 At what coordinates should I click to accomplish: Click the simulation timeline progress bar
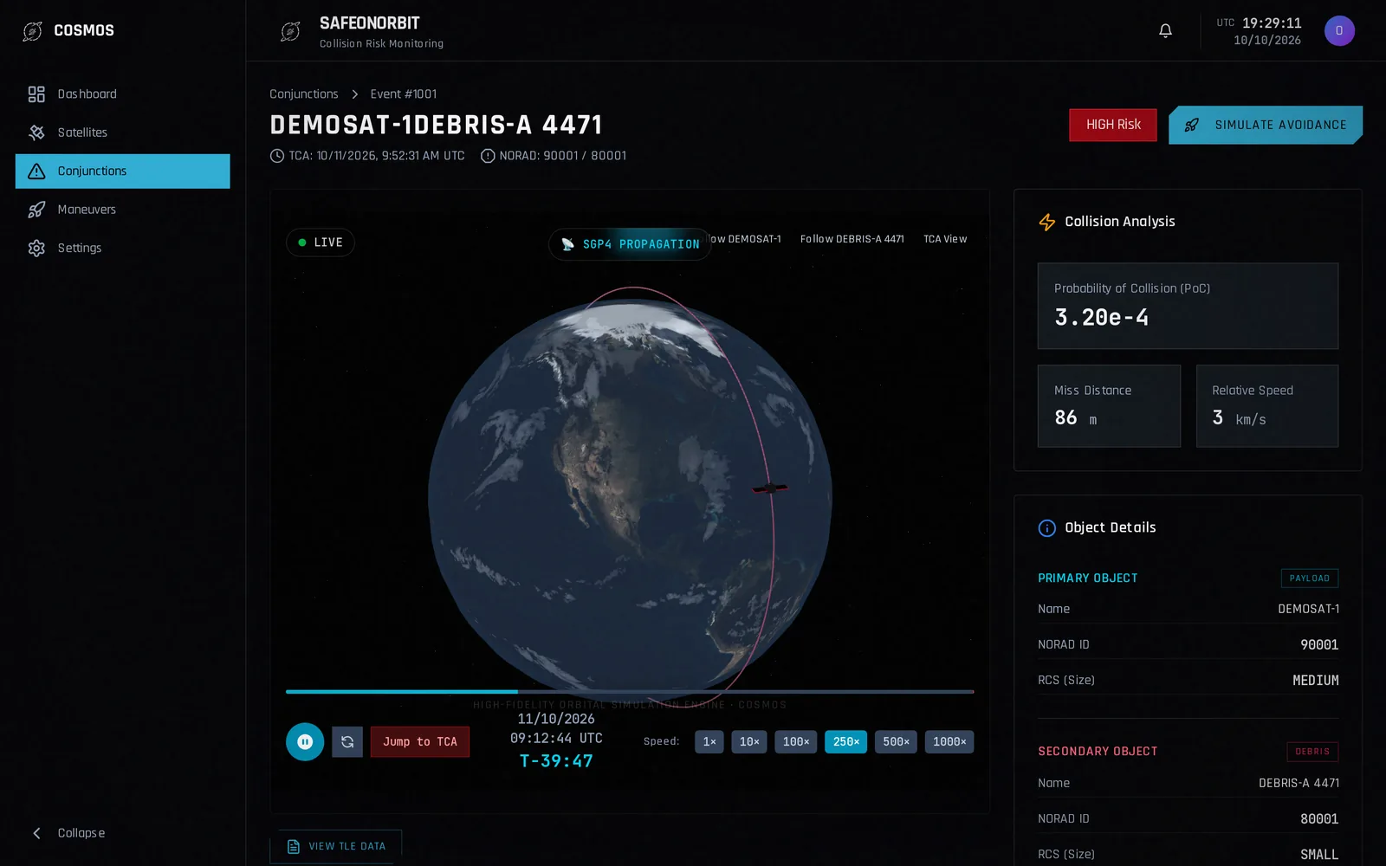pos(630,692)
